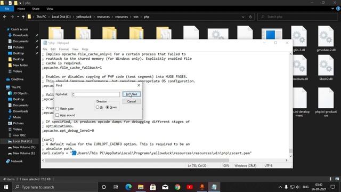Select OneDrive in navigation pane
This screenshot has height=192, width=341.
tap(17, 79)
